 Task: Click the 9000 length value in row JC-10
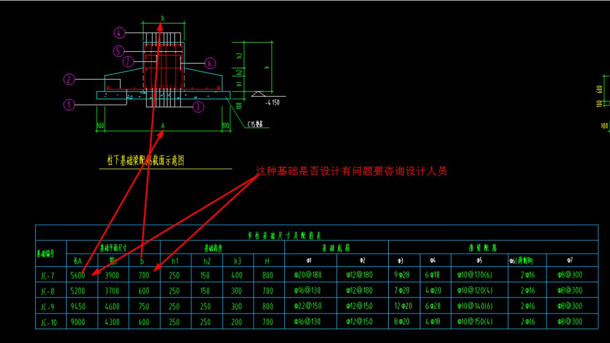pyautogui.click(x=78, y=322)
